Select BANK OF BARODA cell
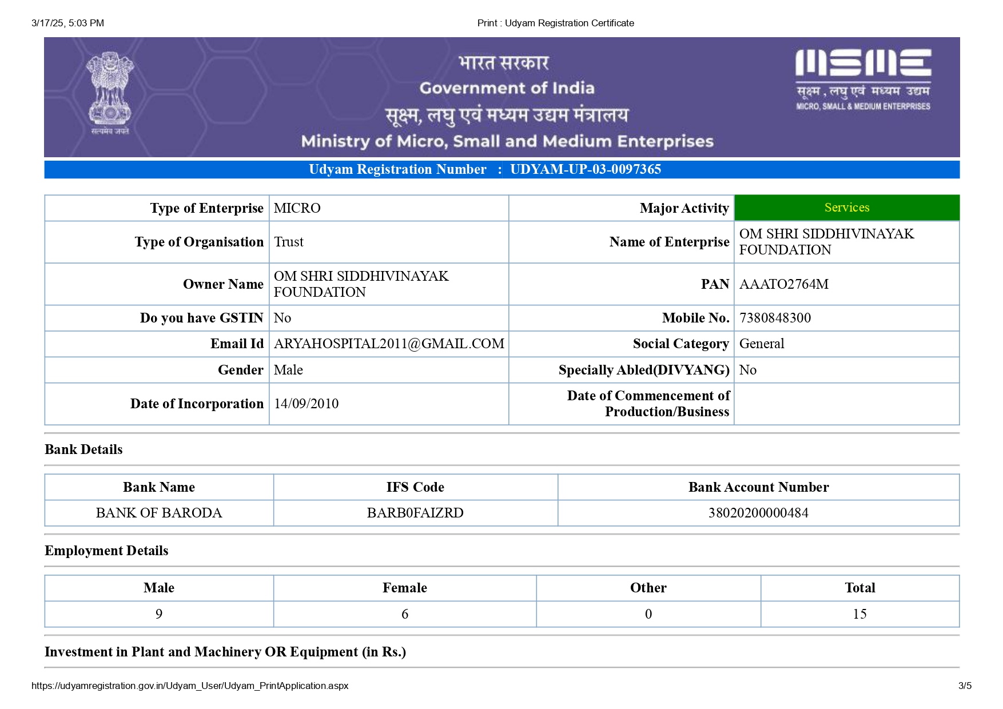The image size is (1003, 709). [159, 513]
